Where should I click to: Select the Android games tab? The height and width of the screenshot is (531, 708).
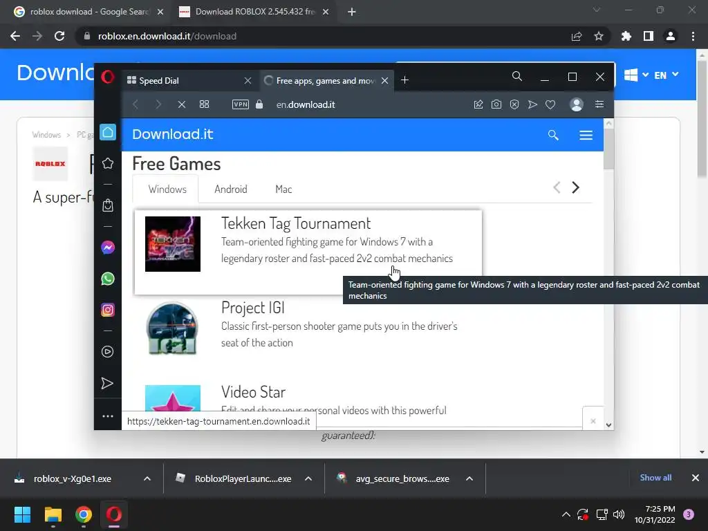point(231,189)
